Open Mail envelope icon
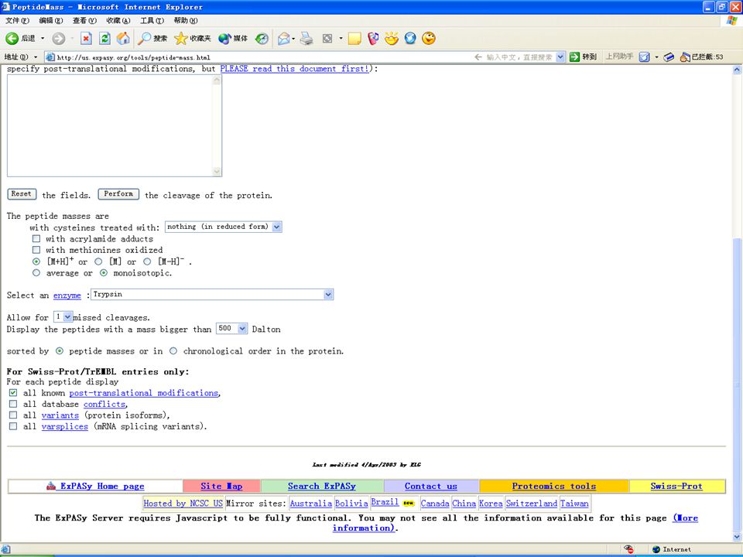743x557 pixels. click(283, 39)
